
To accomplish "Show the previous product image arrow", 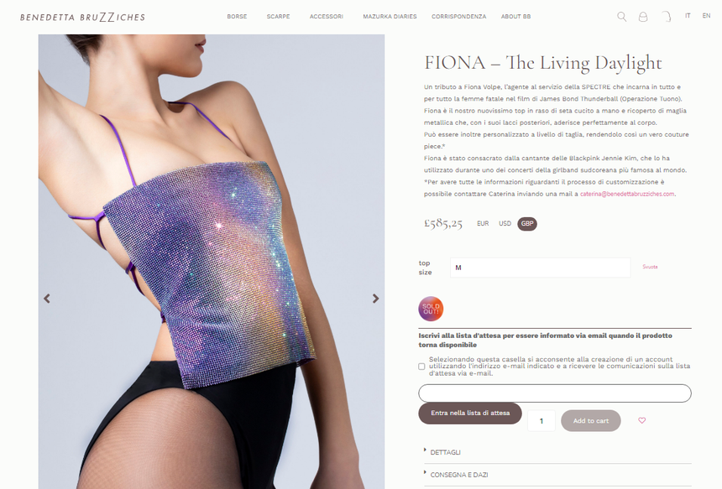I will (47, 299).
